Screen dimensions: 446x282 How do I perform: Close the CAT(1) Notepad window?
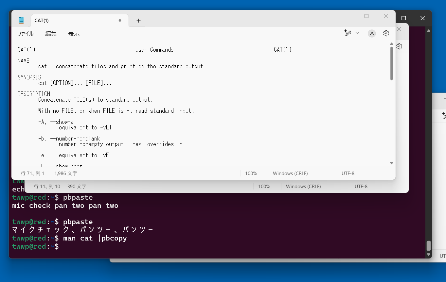[x=386, y=16]
